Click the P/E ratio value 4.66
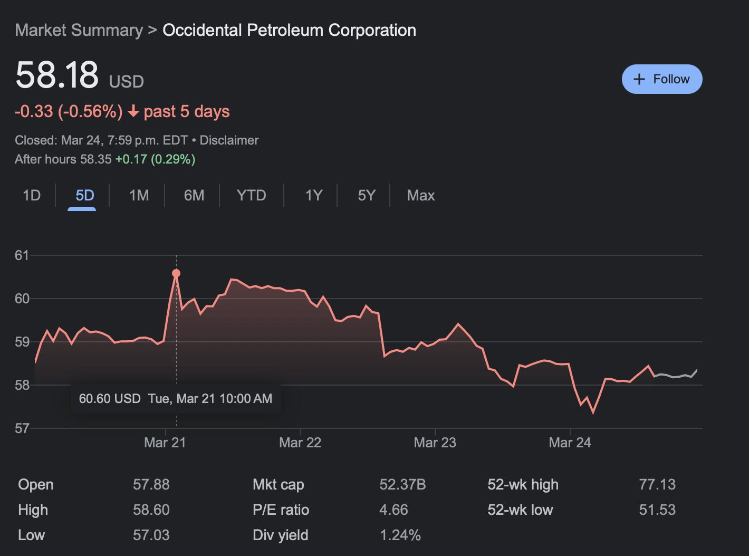The height and width of the screenshot is (556, 749). (393, 510)
